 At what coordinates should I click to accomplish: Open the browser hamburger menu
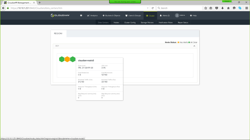[246, 8]
